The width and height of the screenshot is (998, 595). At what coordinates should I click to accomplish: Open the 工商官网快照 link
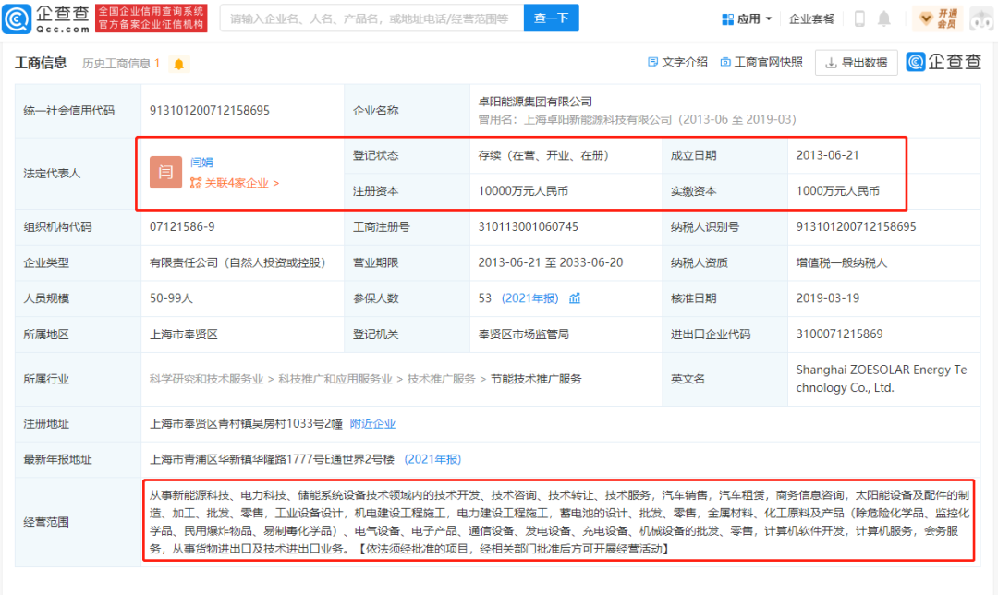pos(761,62)
